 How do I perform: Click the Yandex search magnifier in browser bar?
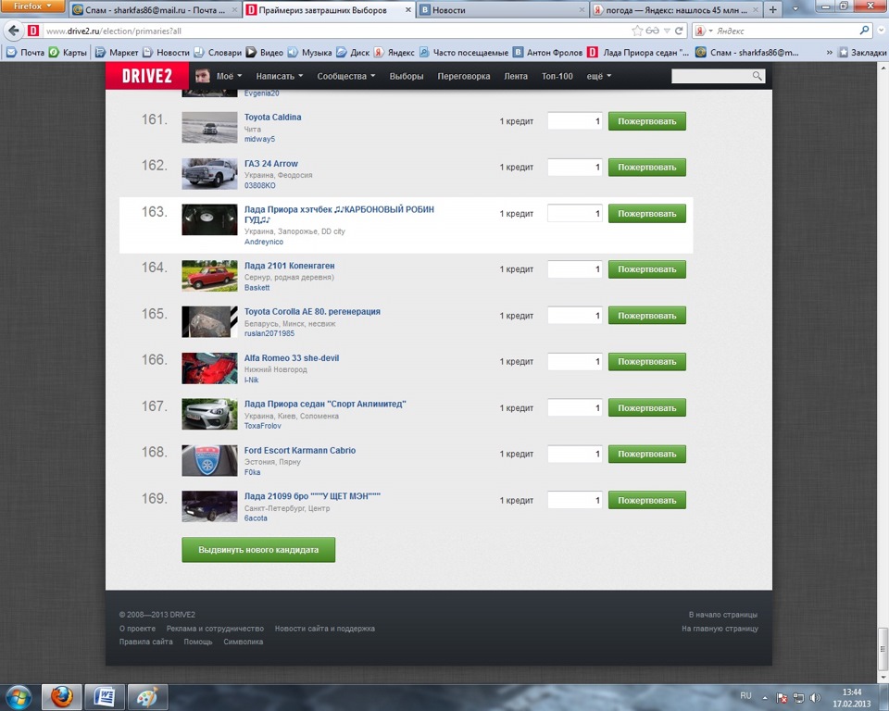point(864,31)
